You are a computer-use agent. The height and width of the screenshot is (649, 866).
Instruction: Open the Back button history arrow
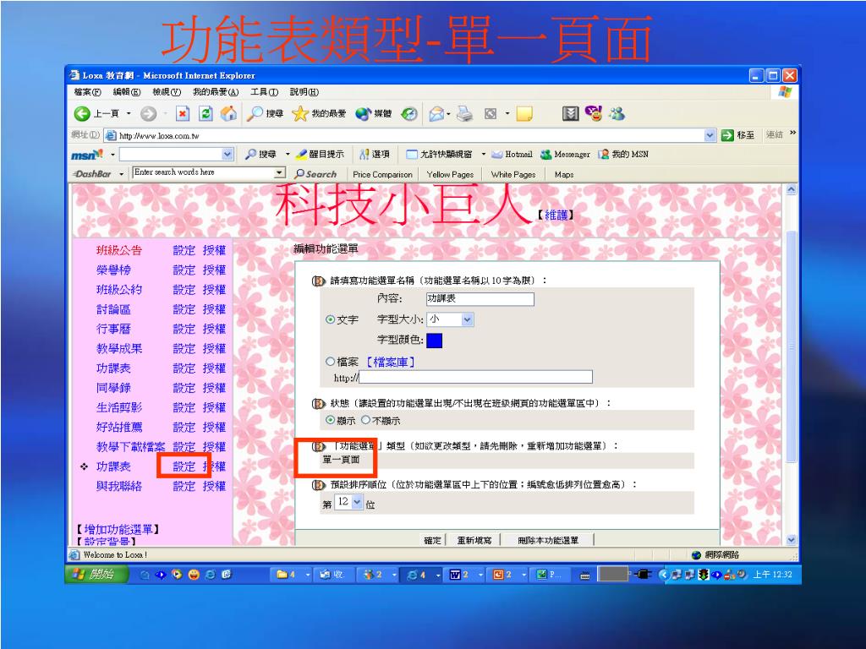(129, 114)
